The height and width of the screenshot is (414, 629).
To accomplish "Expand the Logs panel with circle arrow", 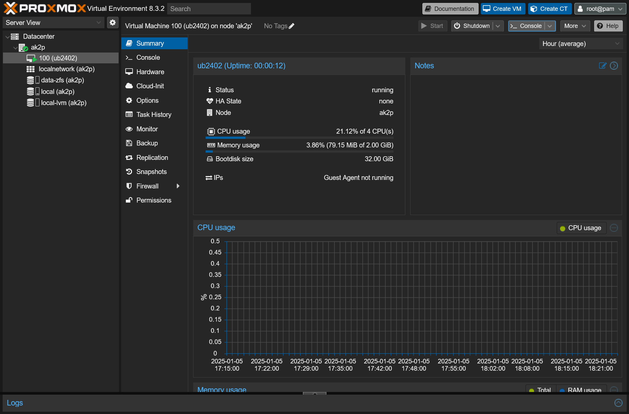I will tap(618, 403).
